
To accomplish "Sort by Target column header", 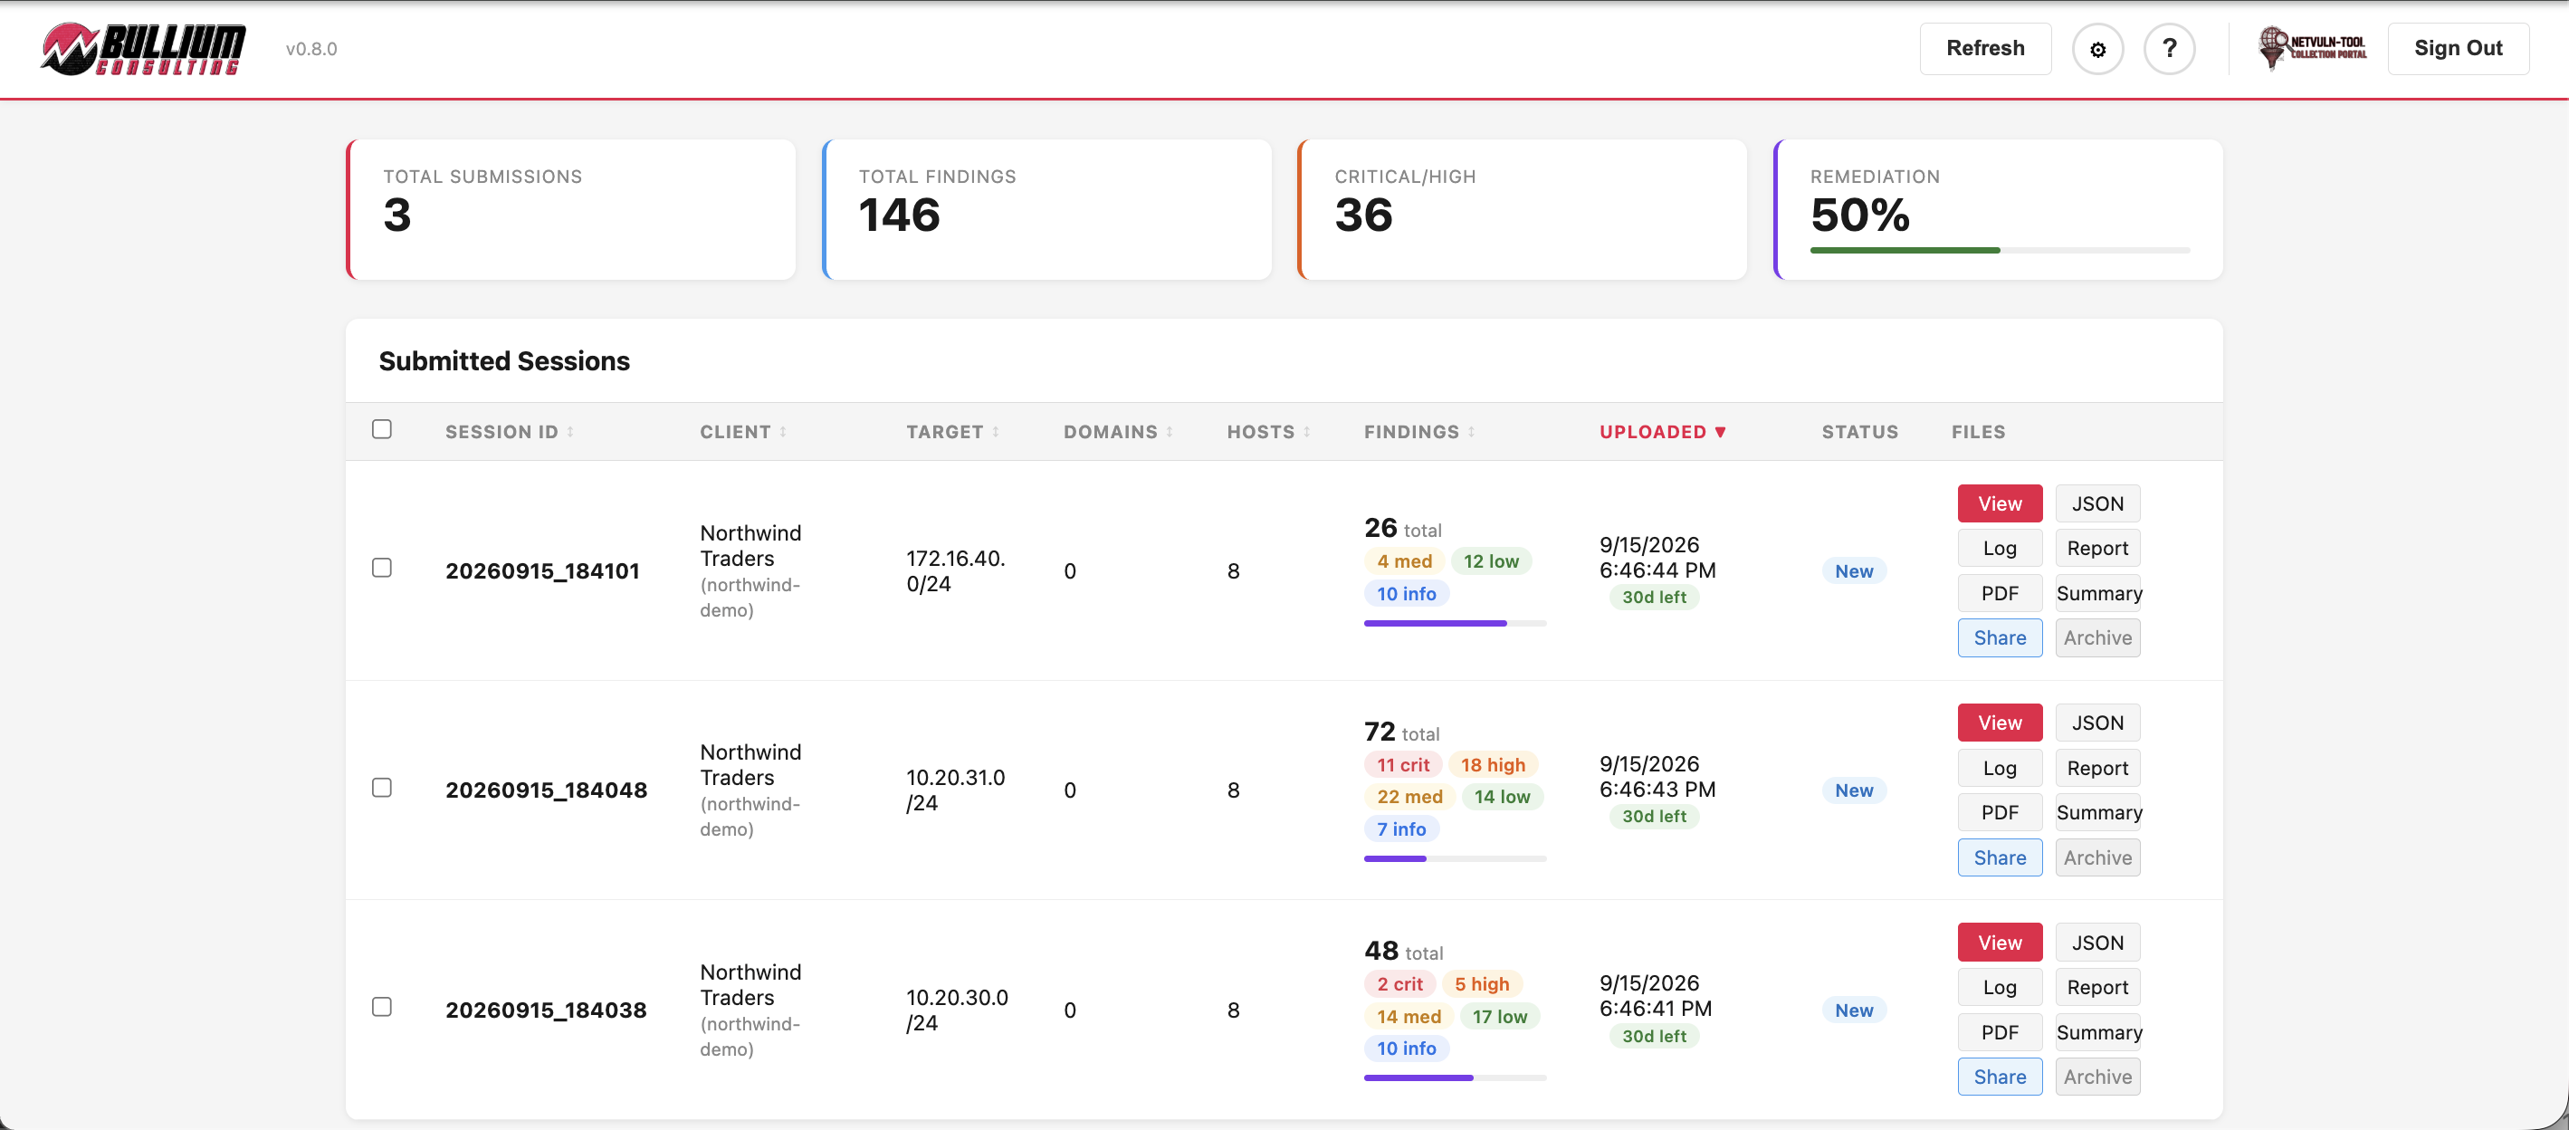I will (952, 432).
